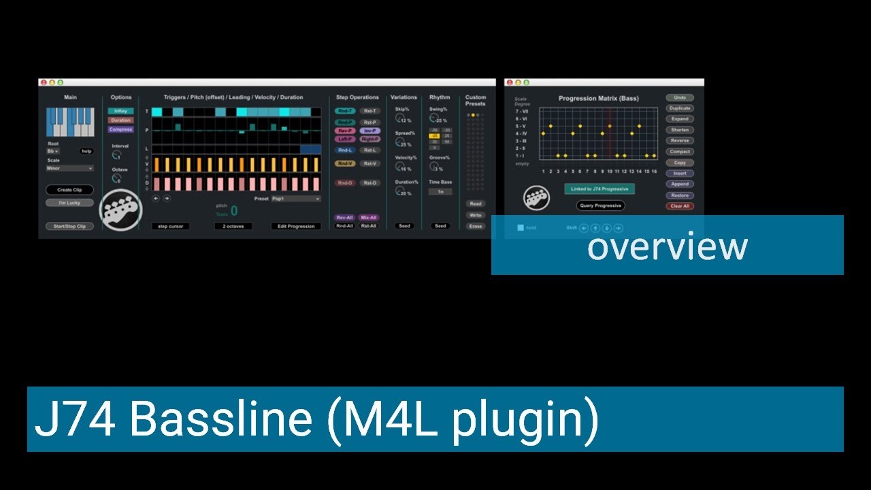This screenshot has width=871, height=490.
Task: Click the down arrow below the D row label
Action: [146, 189]
